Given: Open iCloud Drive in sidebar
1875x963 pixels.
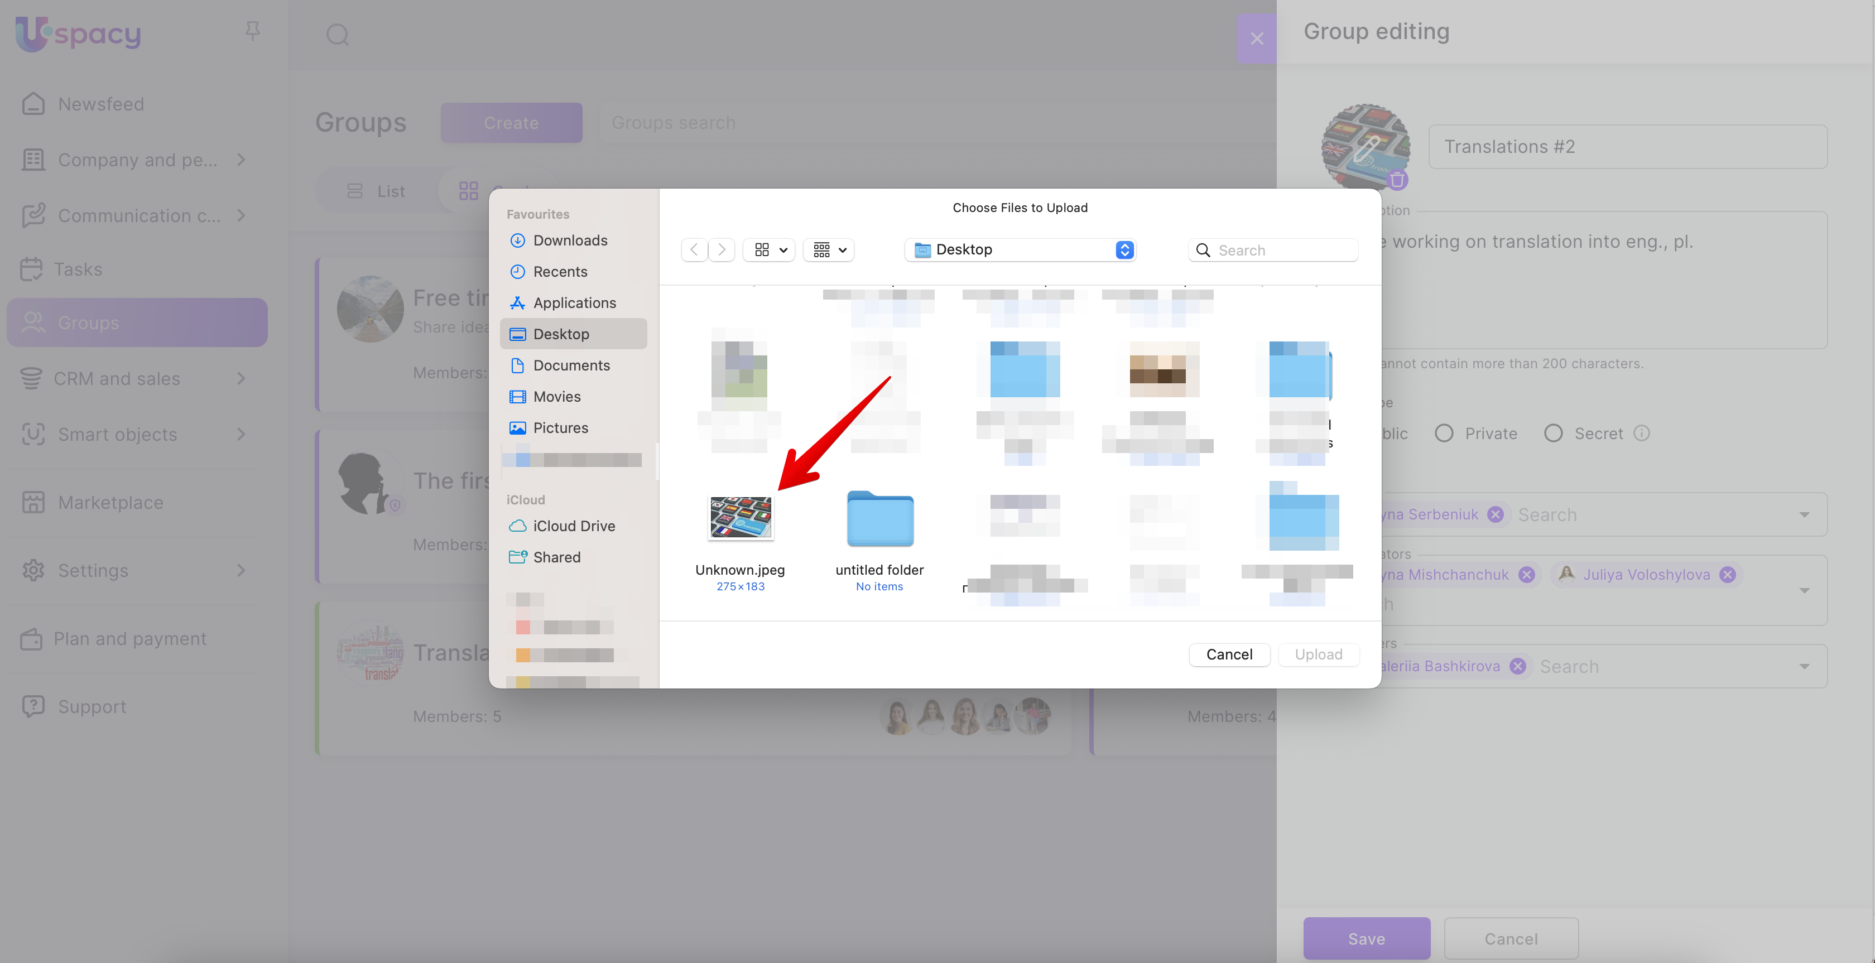Looking at the screenshot, I should click(574, 526).
